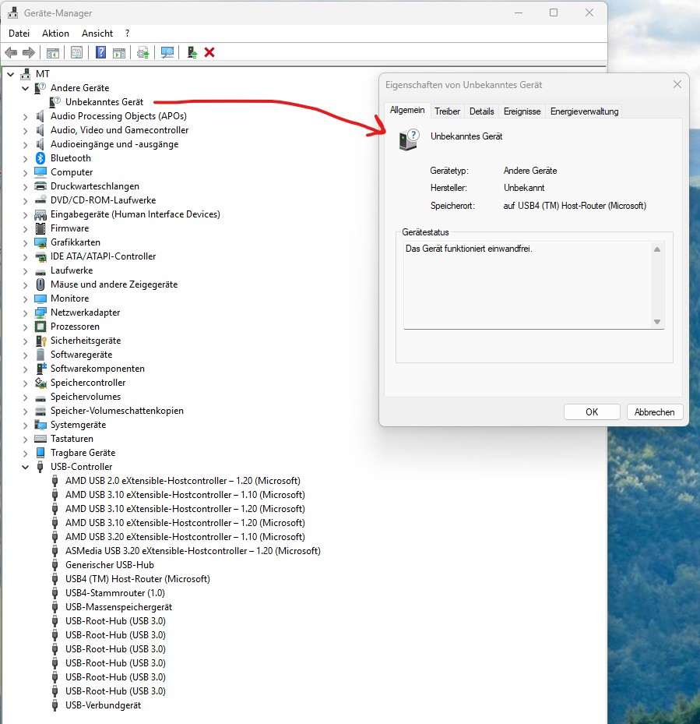The height and width of the screenshot is (724, 700).
Task: Click the Tragbare Geräte icon
Action: pos(40,453)
